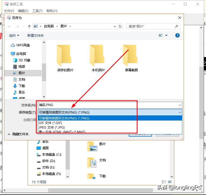The width and height of the screenshot is (206, 195).
Task: Select 文档 (E:) drive
Action: point(46,167)
